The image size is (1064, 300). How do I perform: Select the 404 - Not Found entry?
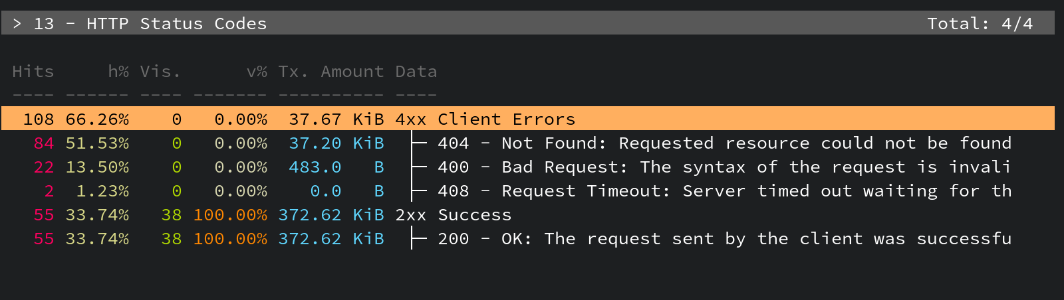tap(724, 143)
